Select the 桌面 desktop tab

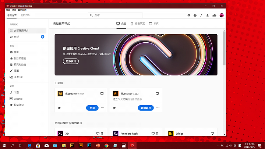coord(121,24)
